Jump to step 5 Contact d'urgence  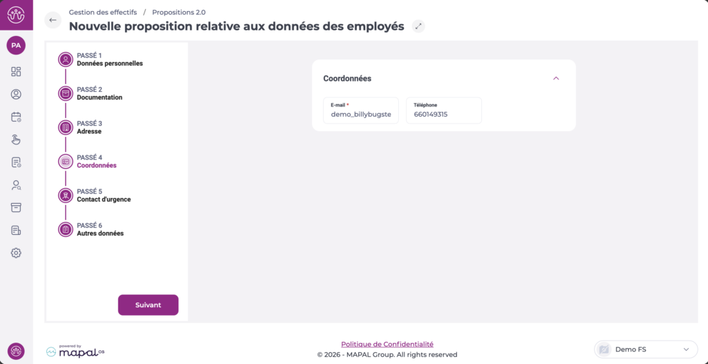pyautogui.click(x=103, y=195)
